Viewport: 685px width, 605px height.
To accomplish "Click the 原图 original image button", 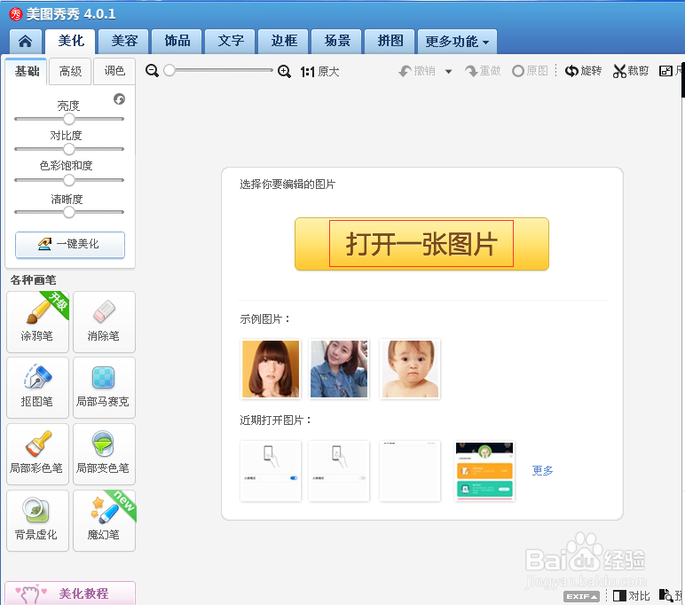I will point(530,71).
